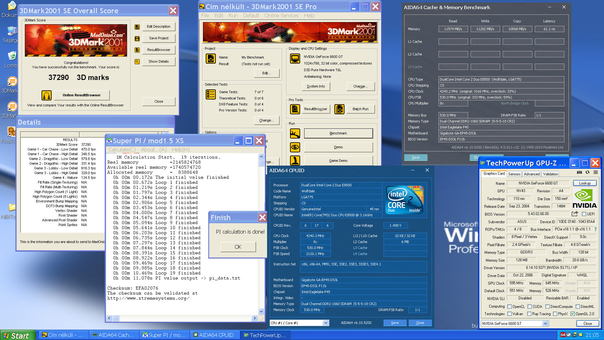Click Bus Interface question mark icon
This screenshot has width=604, height=340.
pos(595,229)
